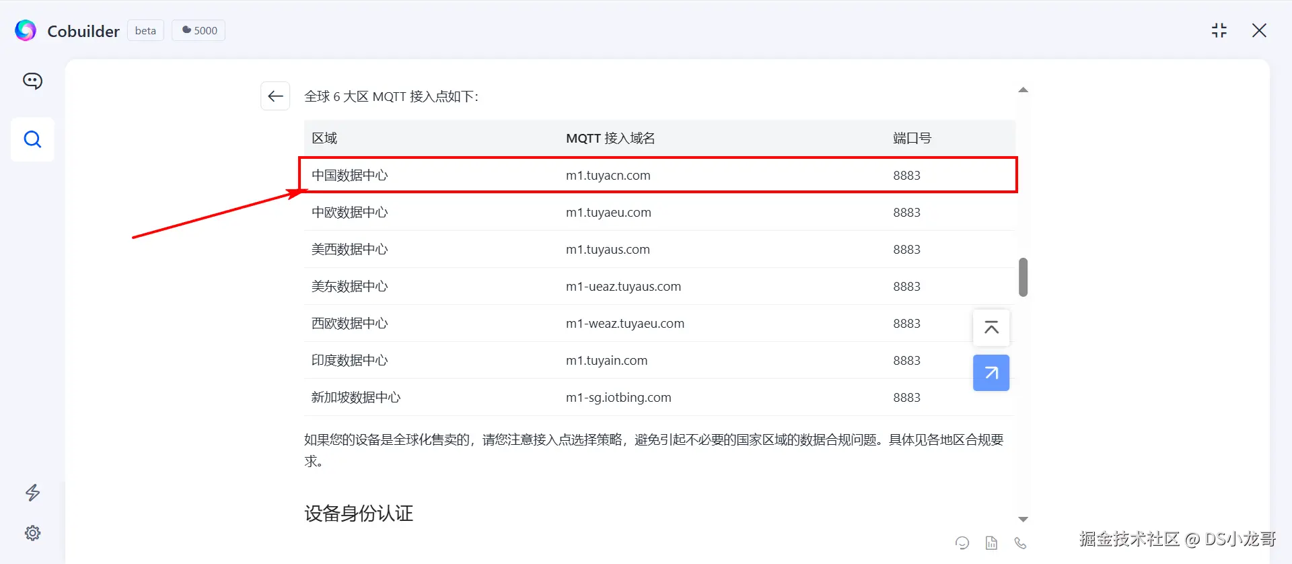Click the 区域 column header

[x=324, y=138]
